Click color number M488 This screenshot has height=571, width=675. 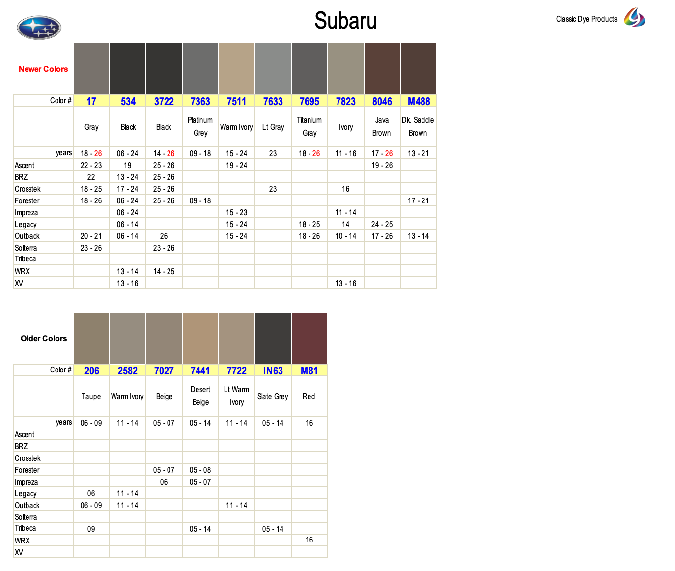419,101
